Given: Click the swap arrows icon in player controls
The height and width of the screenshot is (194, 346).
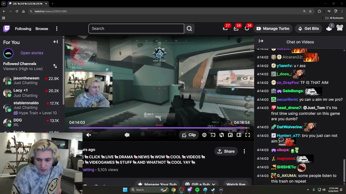Looking at the screenshot, I should point(222,135).
